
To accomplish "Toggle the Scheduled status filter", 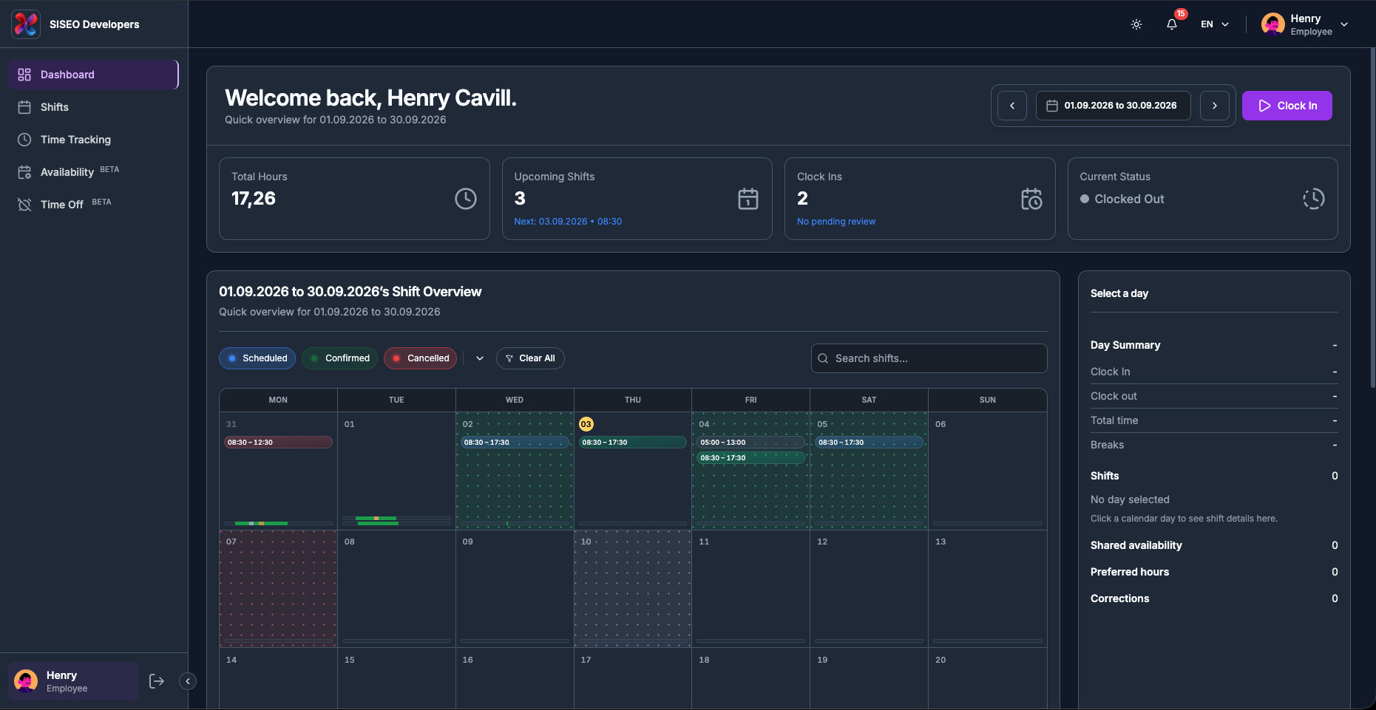I will coord(257,358).
